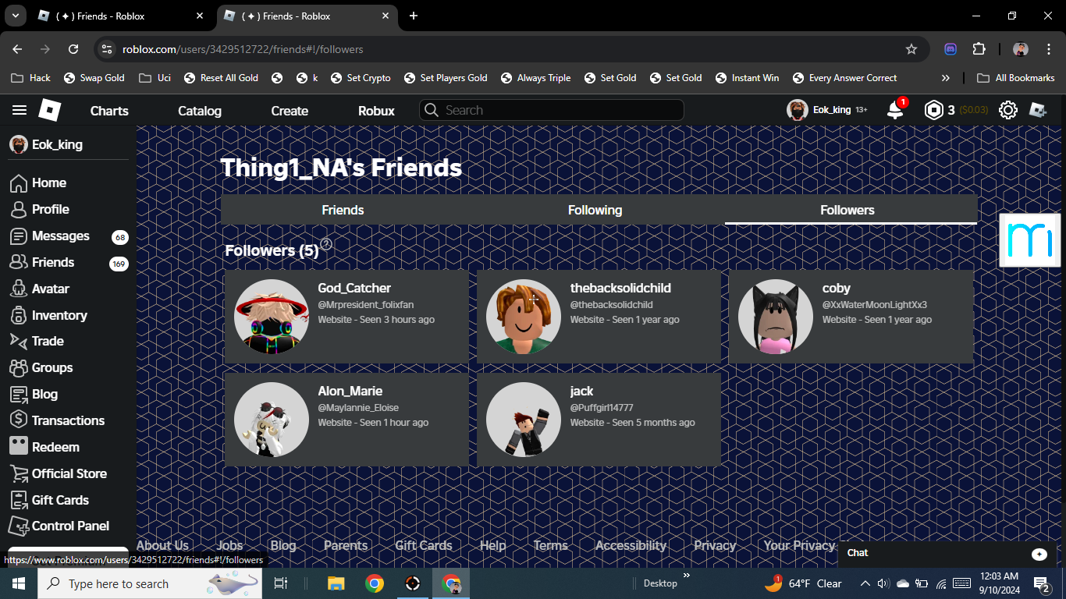This screenshot has width=1066, height=599.
Task: Open the Chrome extensions puzzle icon
Action: [979, 49]
